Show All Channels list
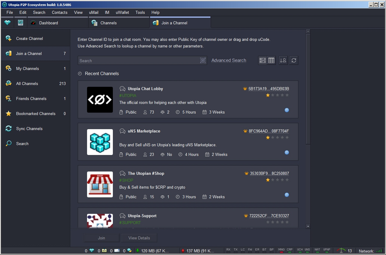Viewport: 386px width, 255px height. coord(36,83)
